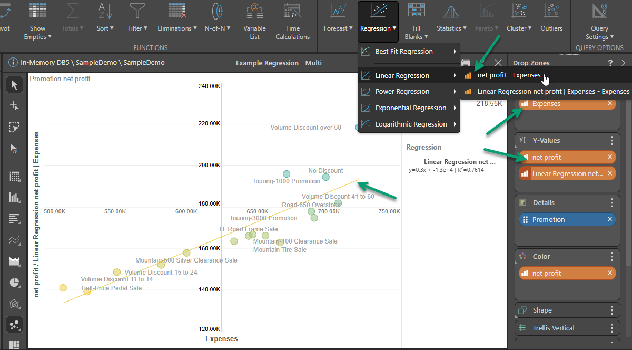Image resolution: width=632 pixels, height=350 pixels.
Task: Open the Query Settings dropdown
Action: [x=600, y=22]
